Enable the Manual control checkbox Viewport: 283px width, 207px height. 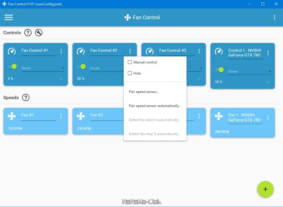[x=130, y=62]
